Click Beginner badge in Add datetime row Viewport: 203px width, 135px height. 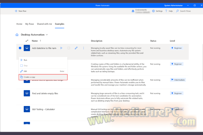(x=176, y=48)
